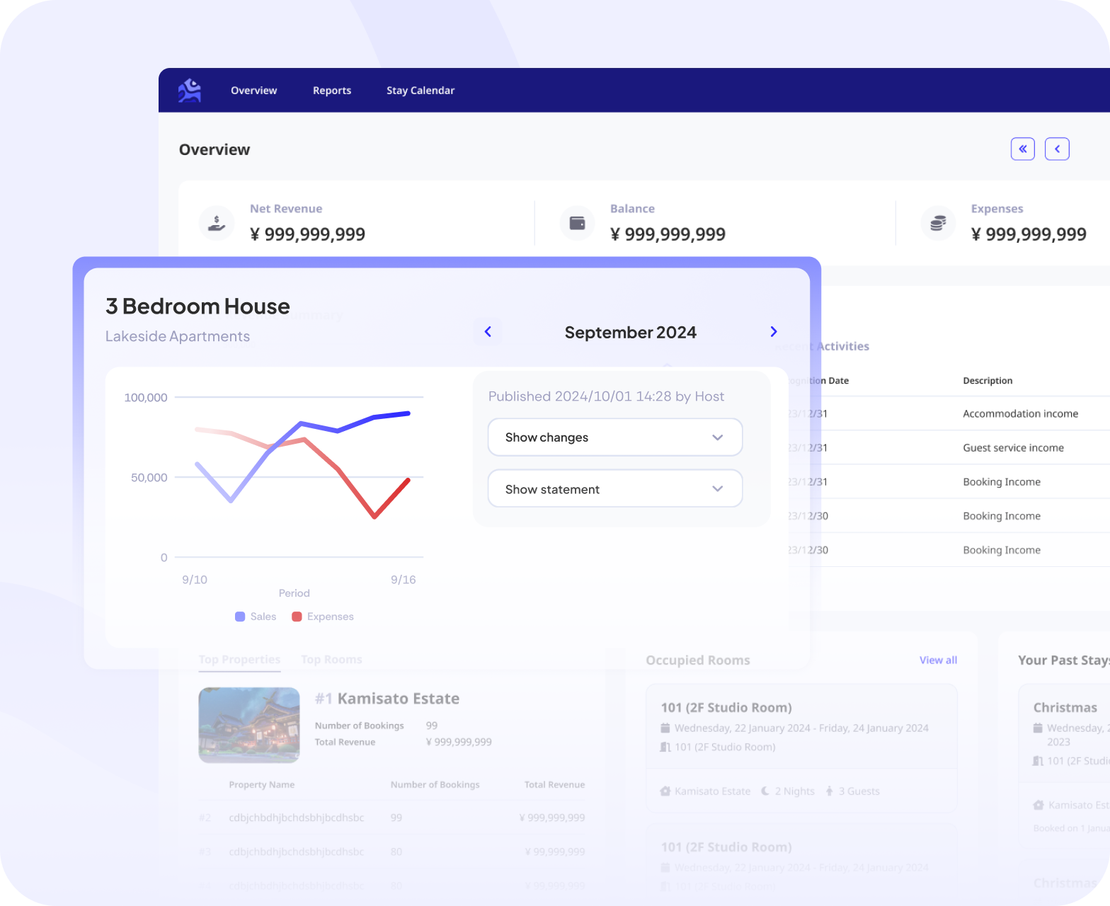The image size is (1110, 906).
Task: Click the door icon in Christmas stay card
Action: (1038, 761)
